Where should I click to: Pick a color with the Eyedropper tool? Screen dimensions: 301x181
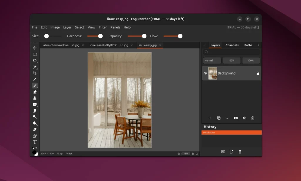tap(35, 79)
